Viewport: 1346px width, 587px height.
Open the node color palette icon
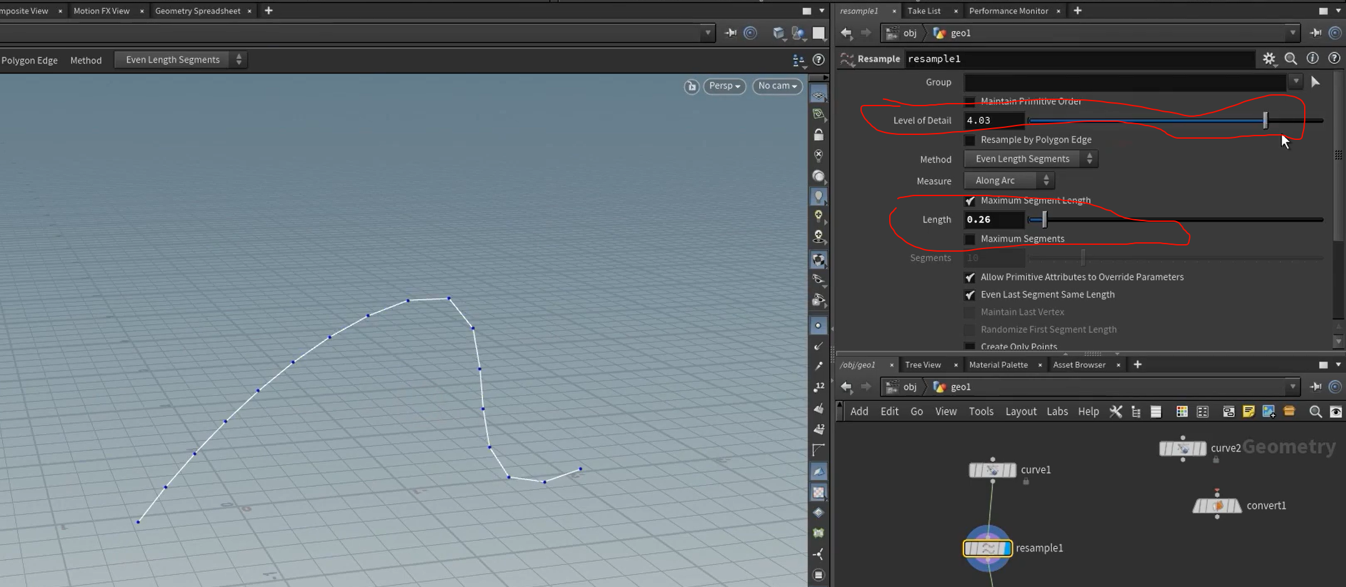pyautogui.click(x=1182, y=412)
